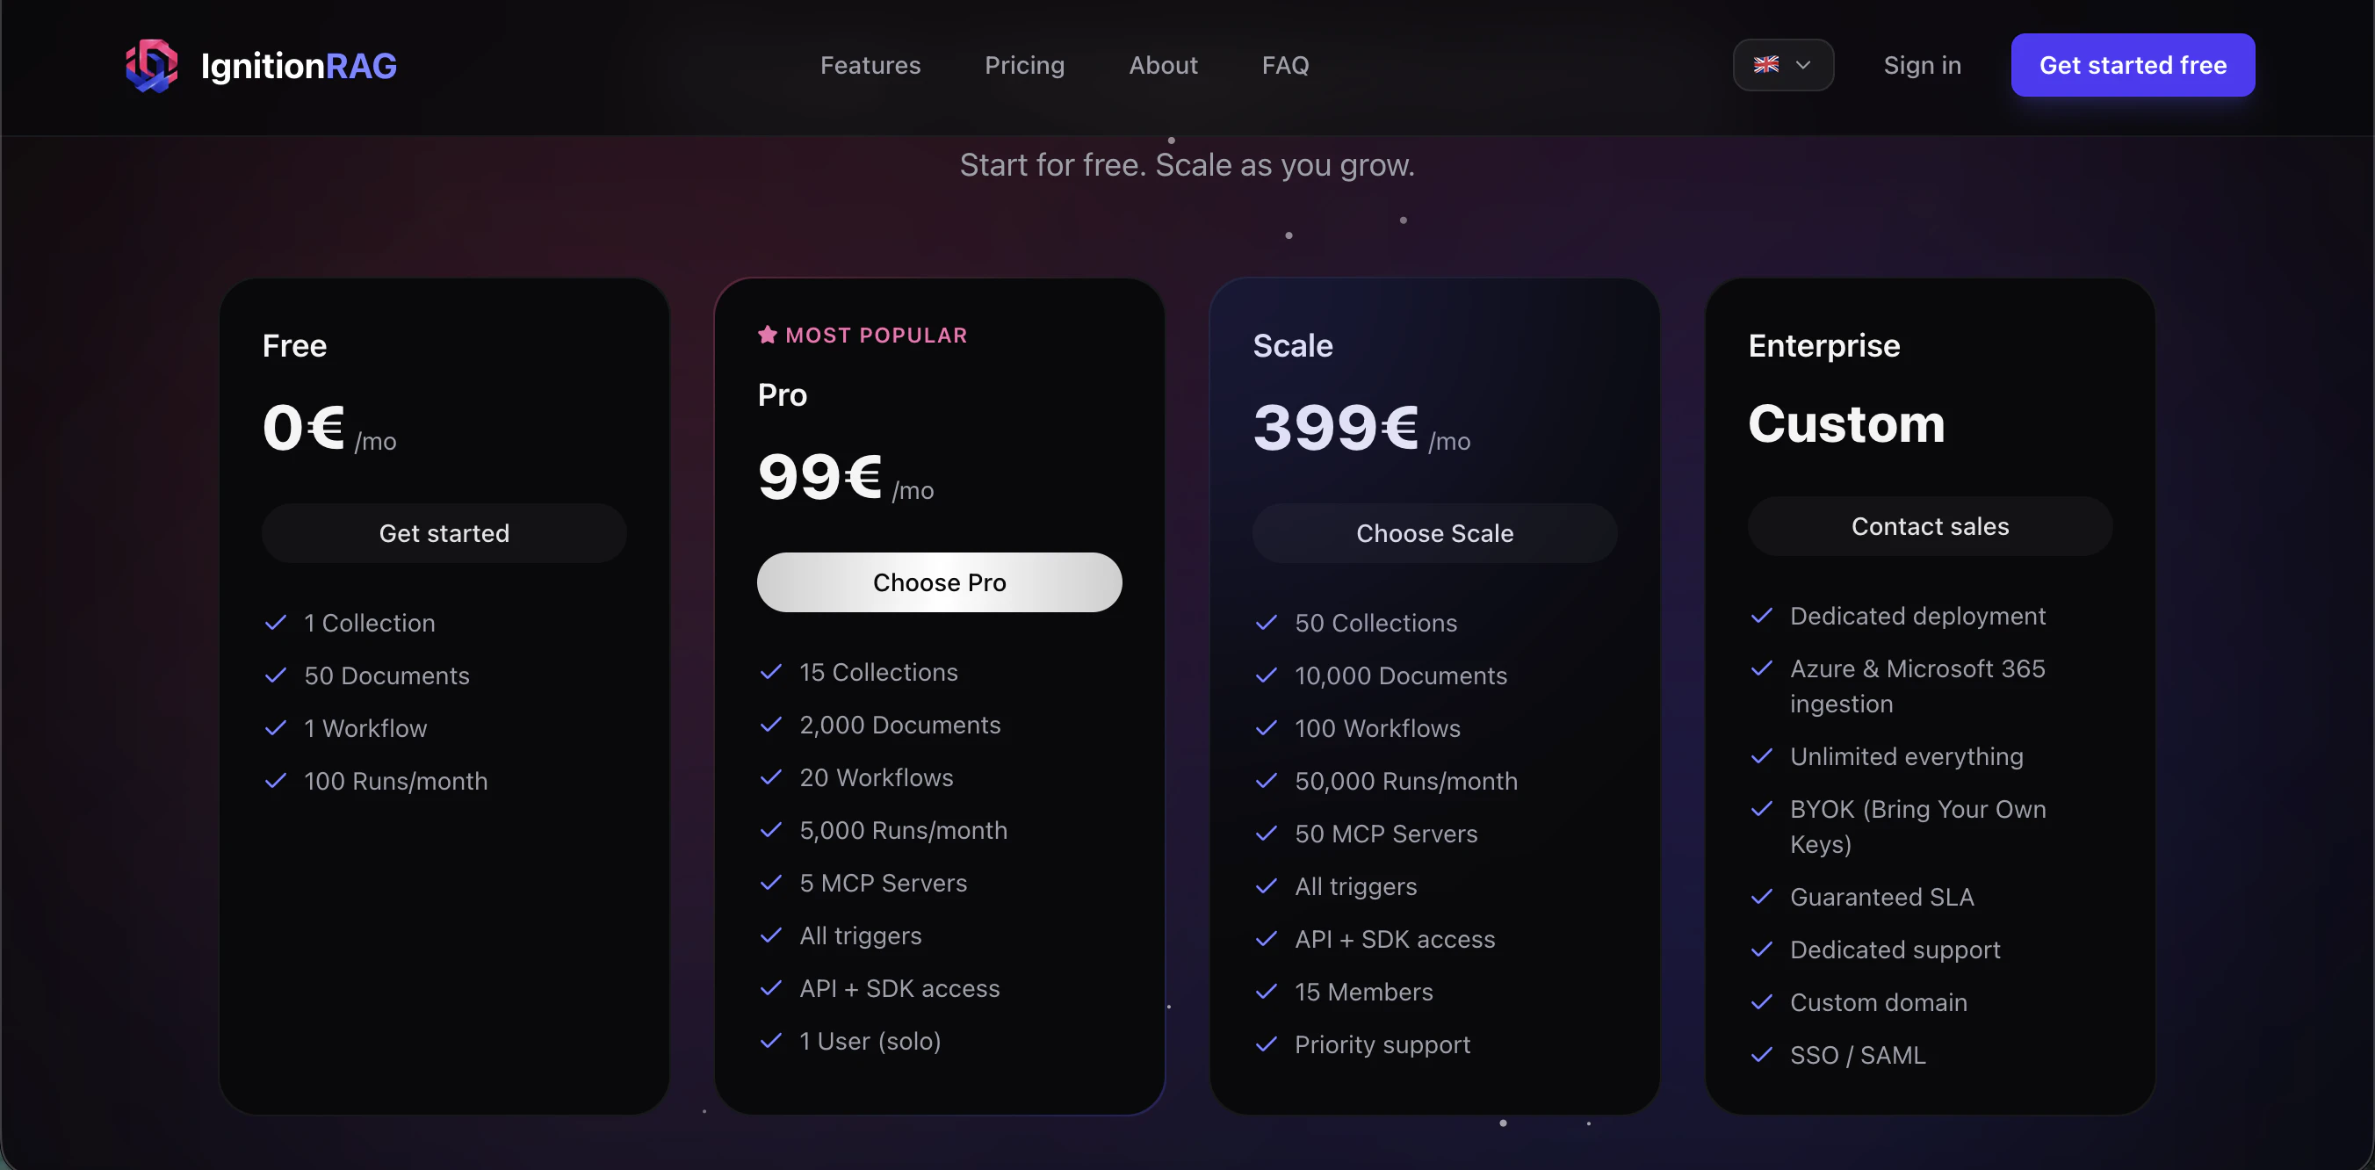Open the language selector dropdown
Screen dimensions: 2375x1170
pyautogui.click(x=1783, y=64)
